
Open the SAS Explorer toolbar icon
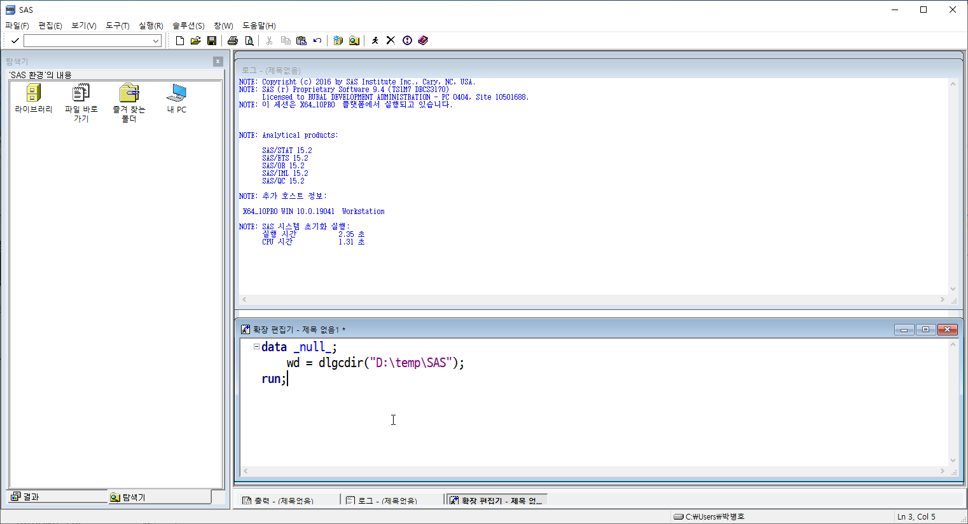pyautogui.click(x=354, y=41)
